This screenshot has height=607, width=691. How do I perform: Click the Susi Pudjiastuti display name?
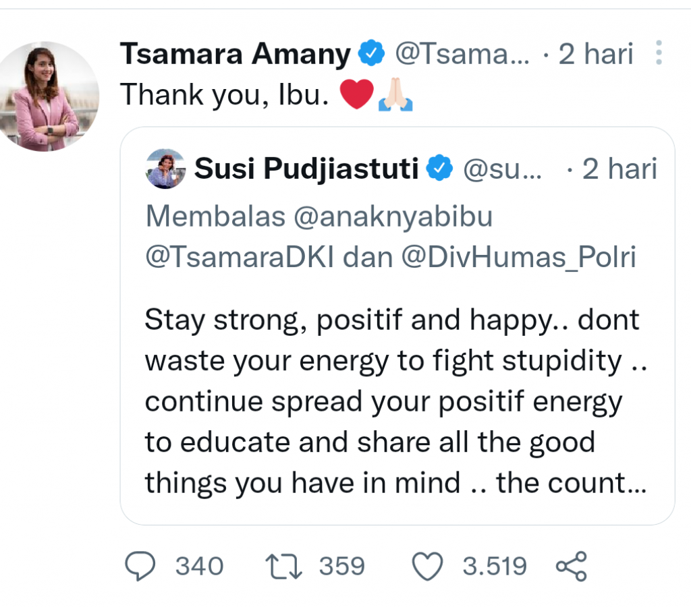[306, 169]
